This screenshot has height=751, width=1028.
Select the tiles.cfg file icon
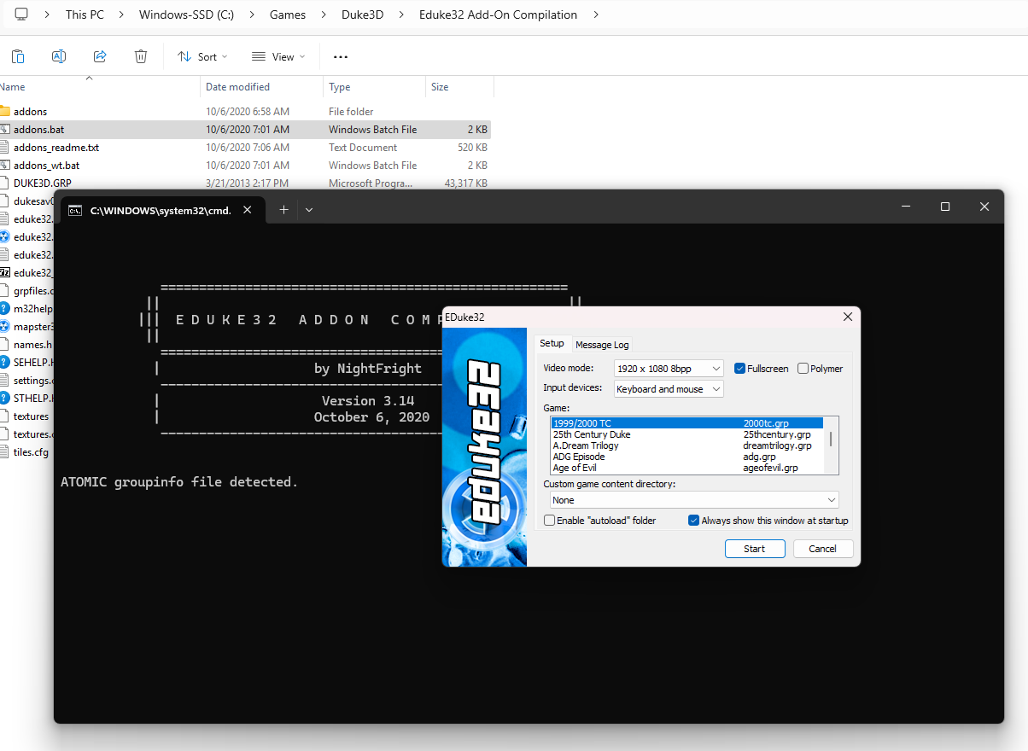[5, 452]
